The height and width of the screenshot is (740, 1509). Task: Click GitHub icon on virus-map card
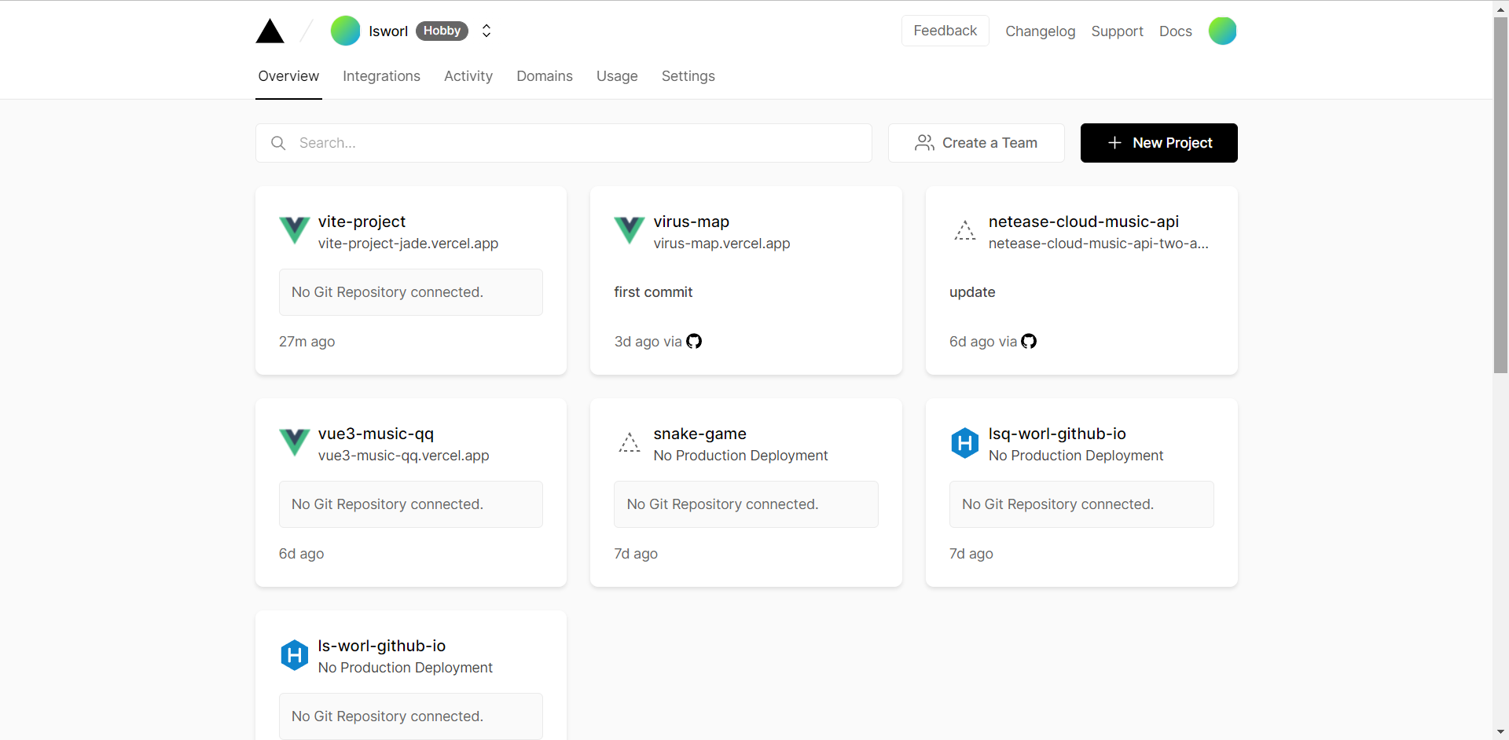pos(694,341)
